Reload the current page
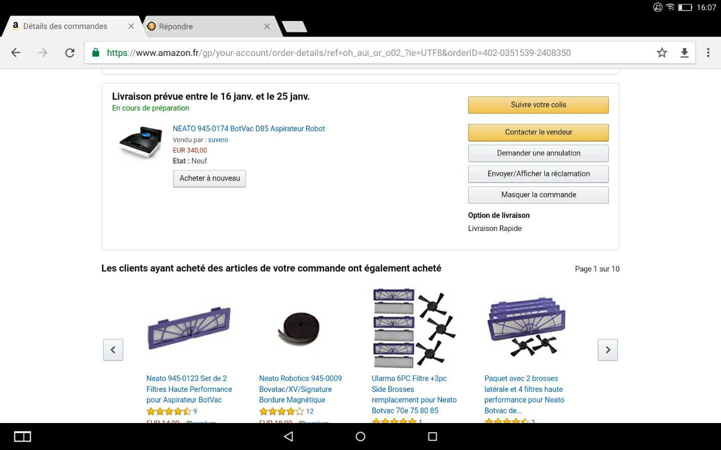Viewport: 721px width, 450px height. (x=70, y=53)
